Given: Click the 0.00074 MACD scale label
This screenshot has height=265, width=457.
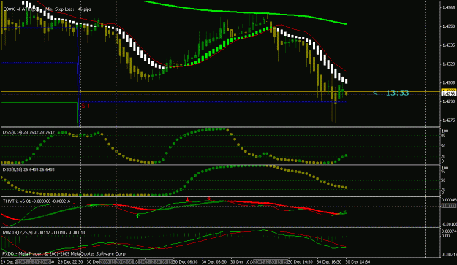Looking at the screenshot, I should tap(448, 231).
